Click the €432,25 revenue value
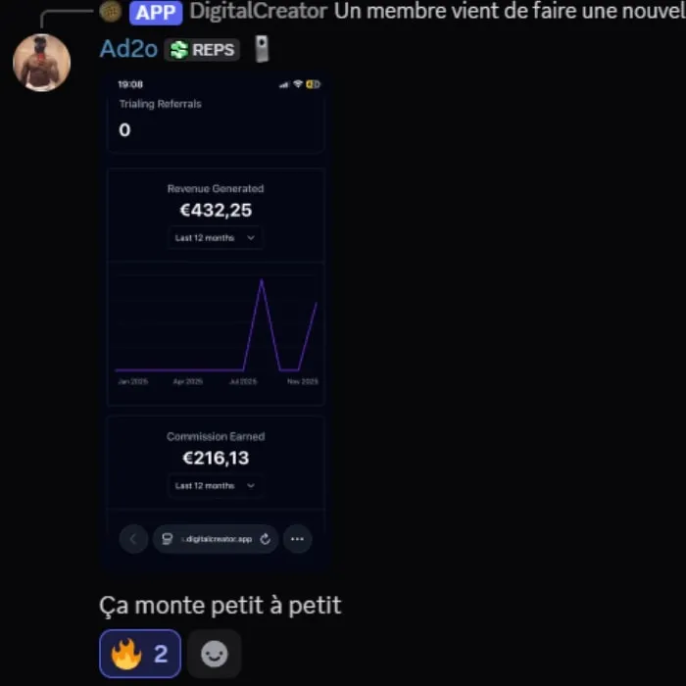Screen dimensions: 686x686 [216, 210]
